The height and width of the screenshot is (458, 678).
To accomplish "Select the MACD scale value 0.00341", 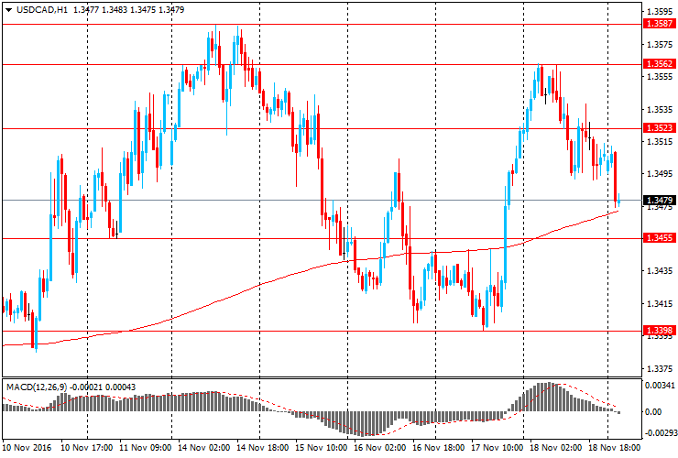I will (x=660, y=385).
